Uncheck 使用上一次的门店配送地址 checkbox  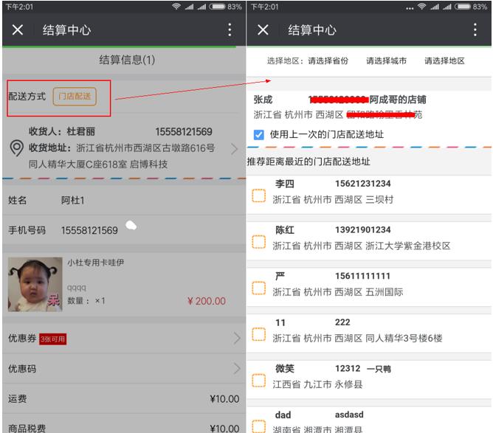258,135
